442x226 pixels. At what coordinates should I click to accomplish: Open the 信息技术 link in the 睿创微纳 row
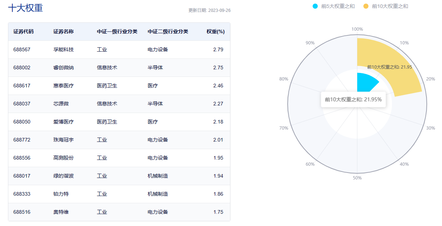point(107,68)
